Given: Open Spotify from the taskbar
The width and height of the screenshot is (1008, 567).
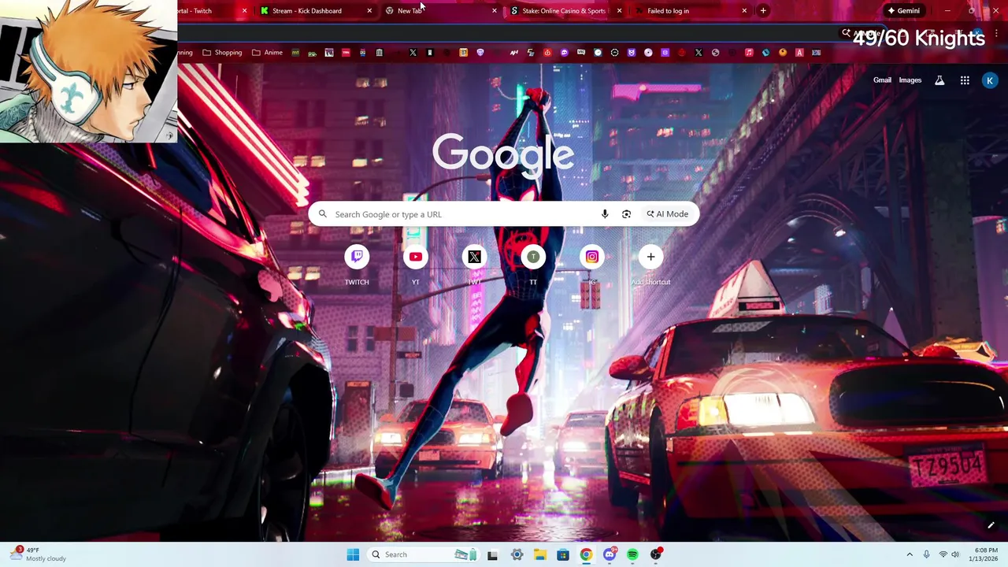Looking at the screenshot, I should coord(632,554).
